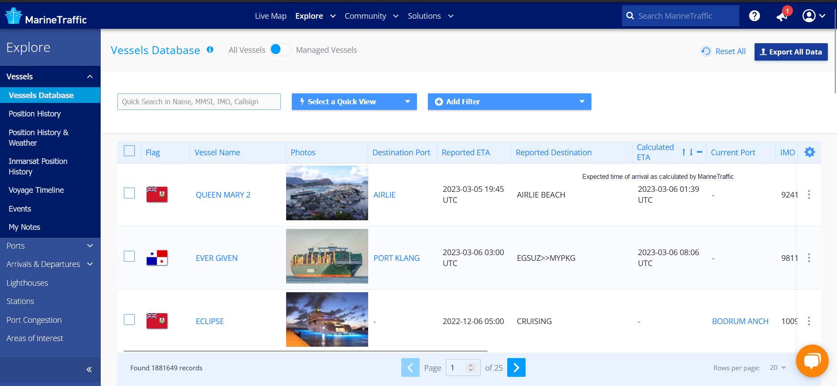Click page number stepper arrows
Image resolution: width=837 pixels, height=386 pixels.
[x=471, y=368]
